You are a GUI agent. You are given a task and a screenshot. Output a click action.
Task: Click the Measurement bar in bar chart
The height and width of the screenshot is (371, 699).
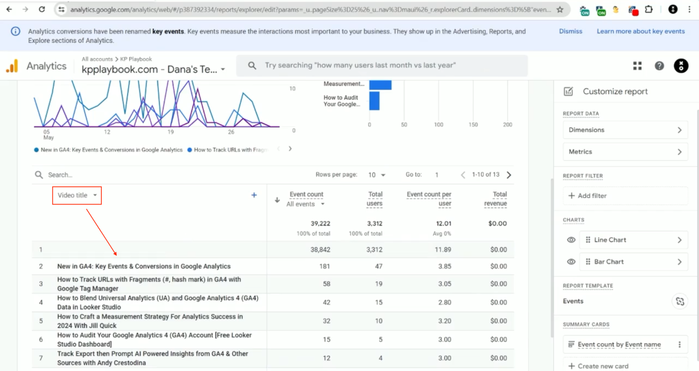[x=380, y=85]
